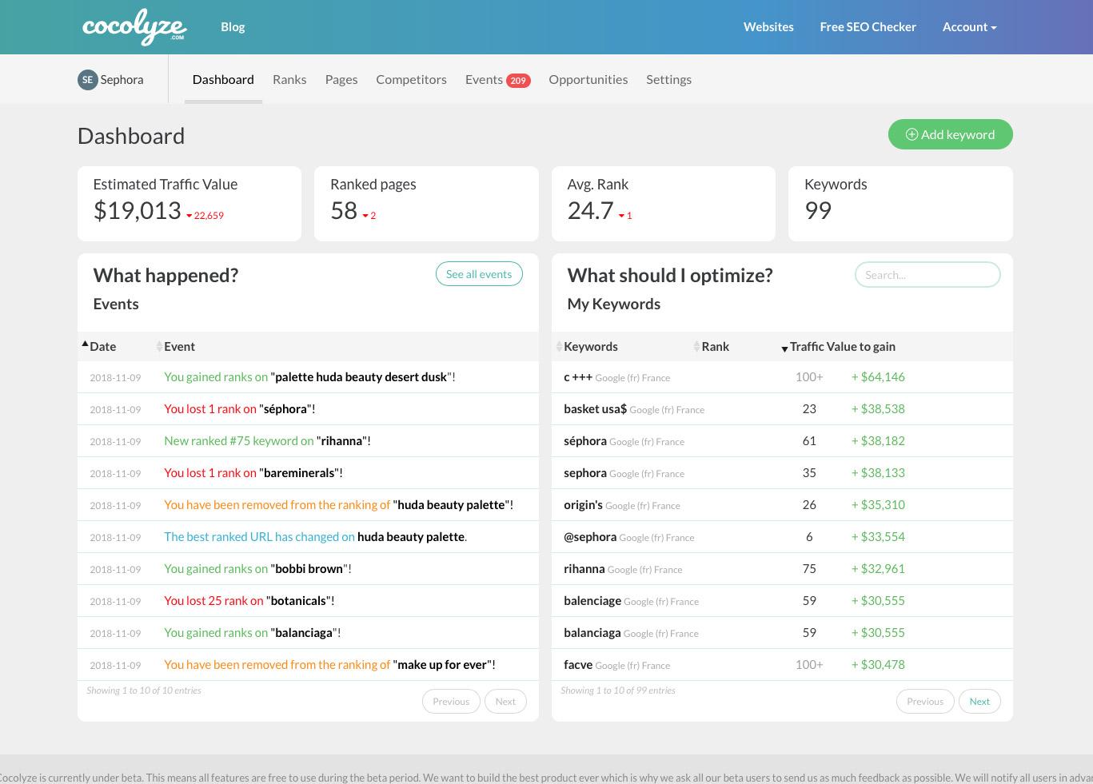Select the "@sephora" keyword row
The width and height of the screenshot is (1093, 784).
click(x=782, y=537)
